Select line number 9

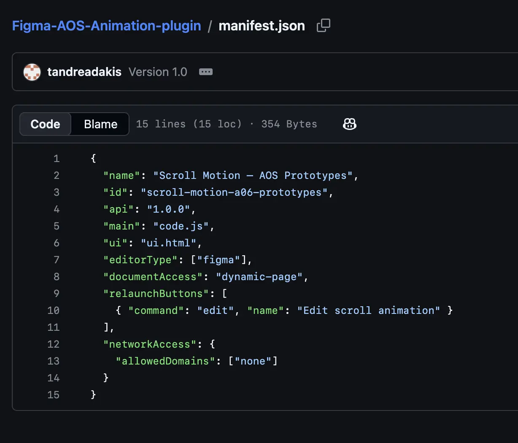coord(57,294)
